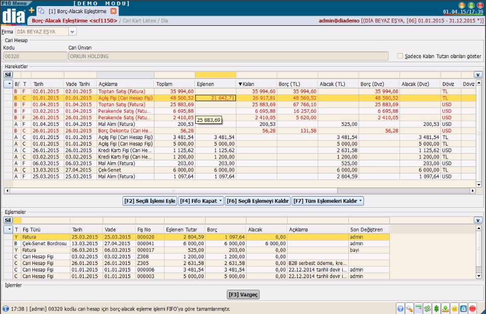Click Hareketler horizontal scrollbar right arrow
The width and height of the screenshot is (486, 314).
pyautogui.click(x=473, y=191)
